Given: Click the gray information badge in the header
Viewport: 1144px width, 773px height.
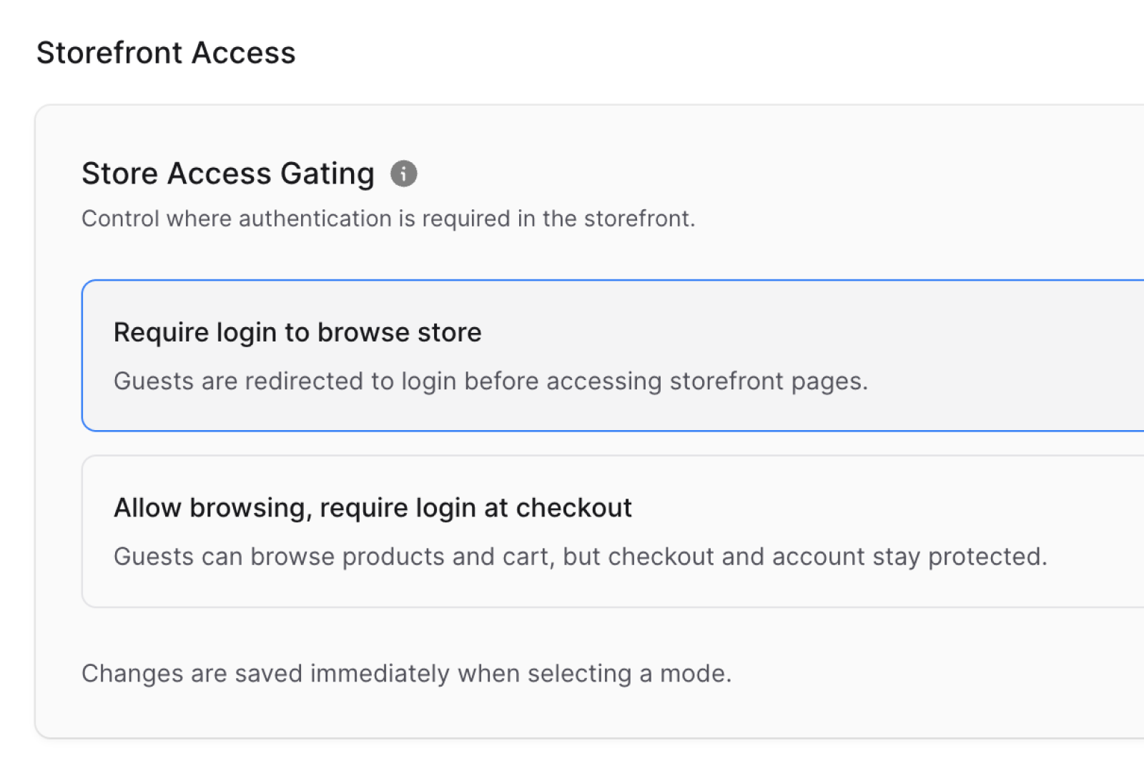Looking at the screenshot, I should tap(405, 173).
